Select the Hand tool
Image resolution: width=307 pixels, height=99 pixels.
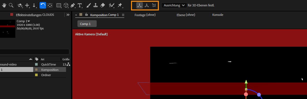[x=4, y=5]
